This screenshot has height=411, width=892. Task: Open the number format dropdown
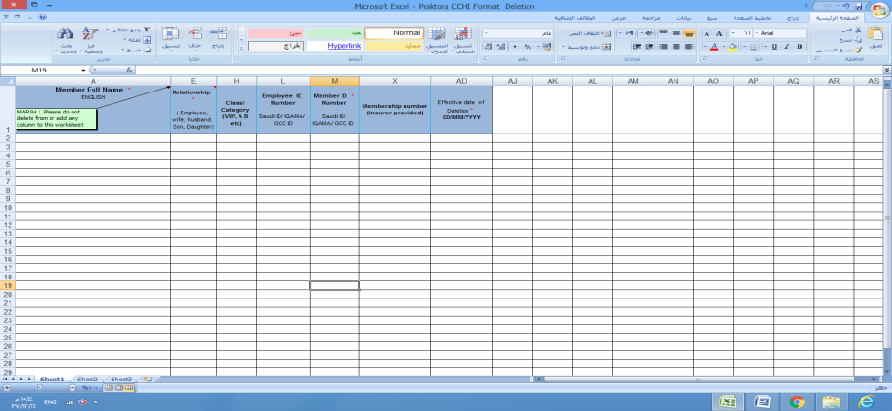pos(486,33)
